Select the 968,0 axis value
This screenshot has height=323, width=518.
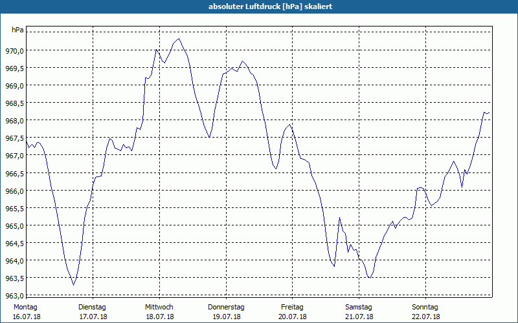point(14,121)
